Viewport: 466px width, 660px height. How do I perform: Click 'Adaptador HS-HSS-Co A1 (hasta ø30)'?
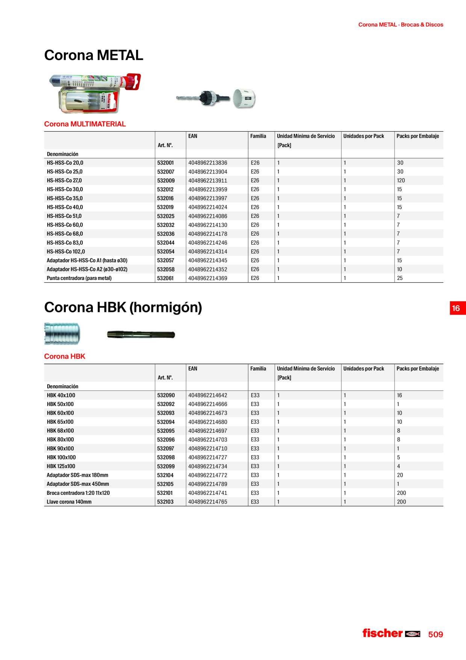[87, 260]
